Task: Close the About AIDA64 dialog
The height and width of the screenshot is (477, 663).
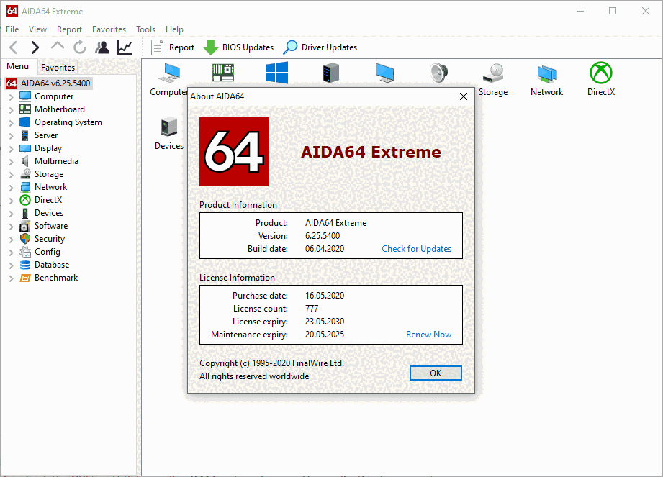Action: [464, 96]
